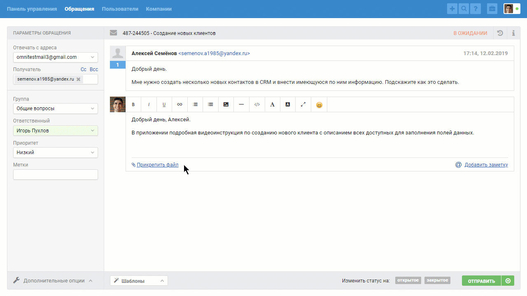This screenshot has height=296, width=527.
Task: Click the message number 1 badge
Action: tap(118, 65)
